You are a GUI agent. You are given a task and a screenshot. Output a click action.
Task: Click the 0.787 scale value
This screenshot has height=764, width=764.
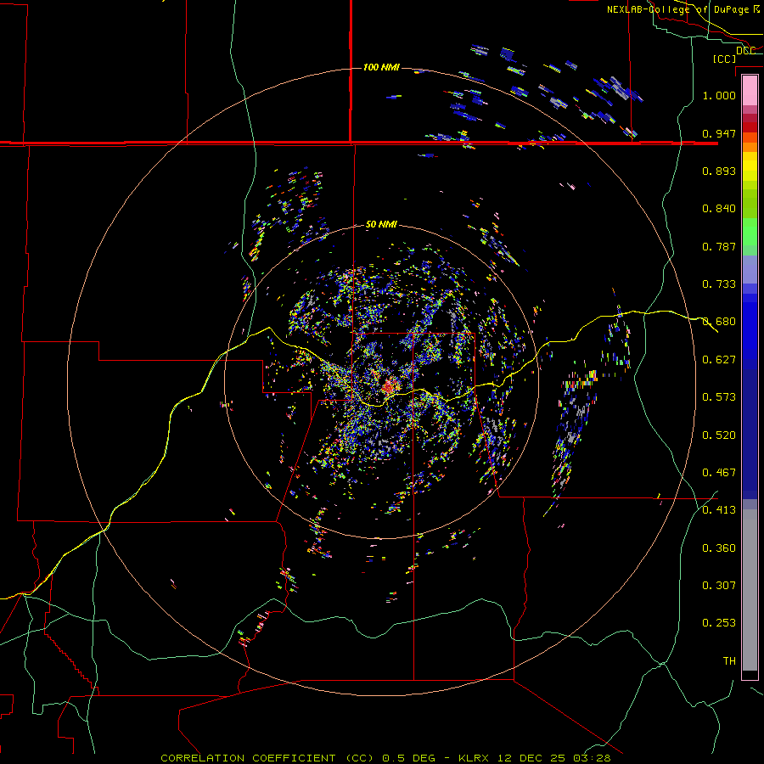(x=719, y=246)
